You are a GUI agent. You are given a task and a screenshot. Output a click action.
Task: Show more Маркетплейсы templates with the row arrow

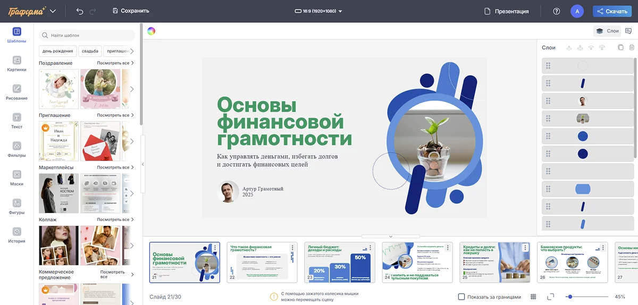pyautogui.click(x=132, y=193)
